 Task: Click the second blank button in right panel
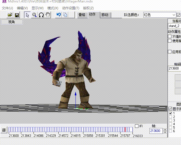click(x=178, y=84)
